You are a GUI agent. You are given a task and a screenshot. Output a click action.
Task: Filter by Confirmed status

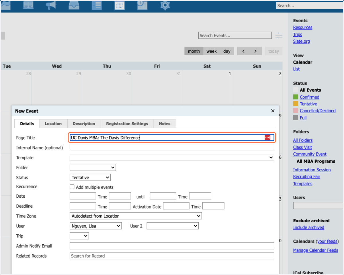pos(310,97)
